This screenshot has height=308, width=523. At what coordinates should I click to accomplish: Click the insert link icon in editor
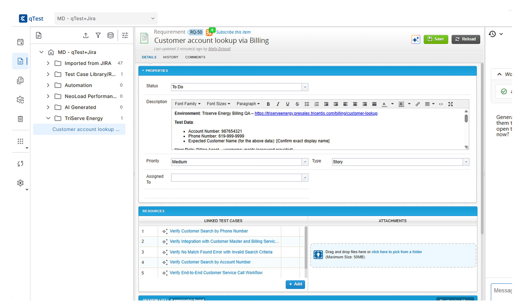[x=418, y=104]
